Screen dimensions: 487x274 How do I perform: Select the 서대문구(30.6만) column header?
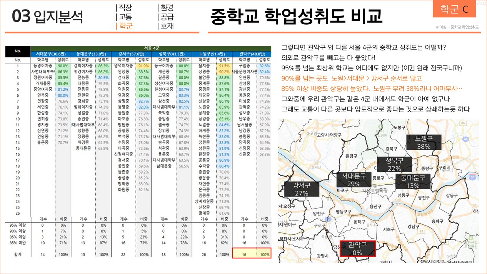tap(50, 54)
